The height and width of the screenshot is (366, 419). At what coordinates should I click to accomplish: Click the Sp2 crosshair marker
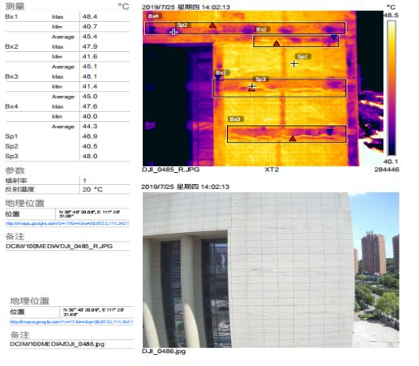pos(174,32)
